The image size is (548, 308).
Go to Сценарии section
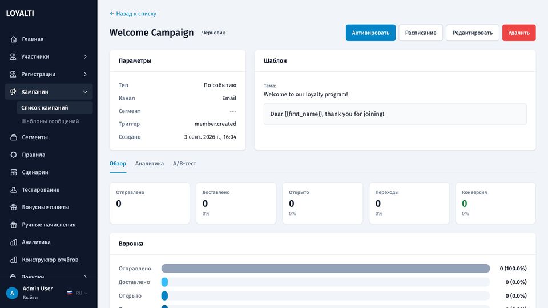coord(49,172)
